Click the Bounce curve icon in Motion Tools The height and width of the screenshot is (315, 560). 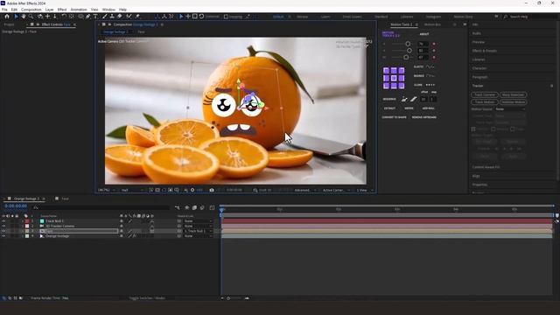430,76
